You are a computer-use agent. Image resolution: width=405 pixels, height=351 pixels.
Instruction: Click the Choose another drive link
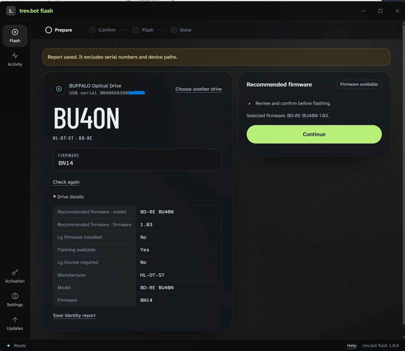coord(198,89)
